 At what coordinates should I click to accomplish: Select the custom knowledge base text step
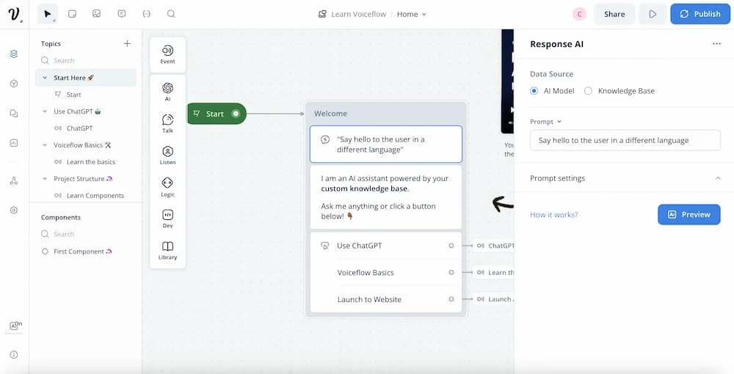click(386, 197)
